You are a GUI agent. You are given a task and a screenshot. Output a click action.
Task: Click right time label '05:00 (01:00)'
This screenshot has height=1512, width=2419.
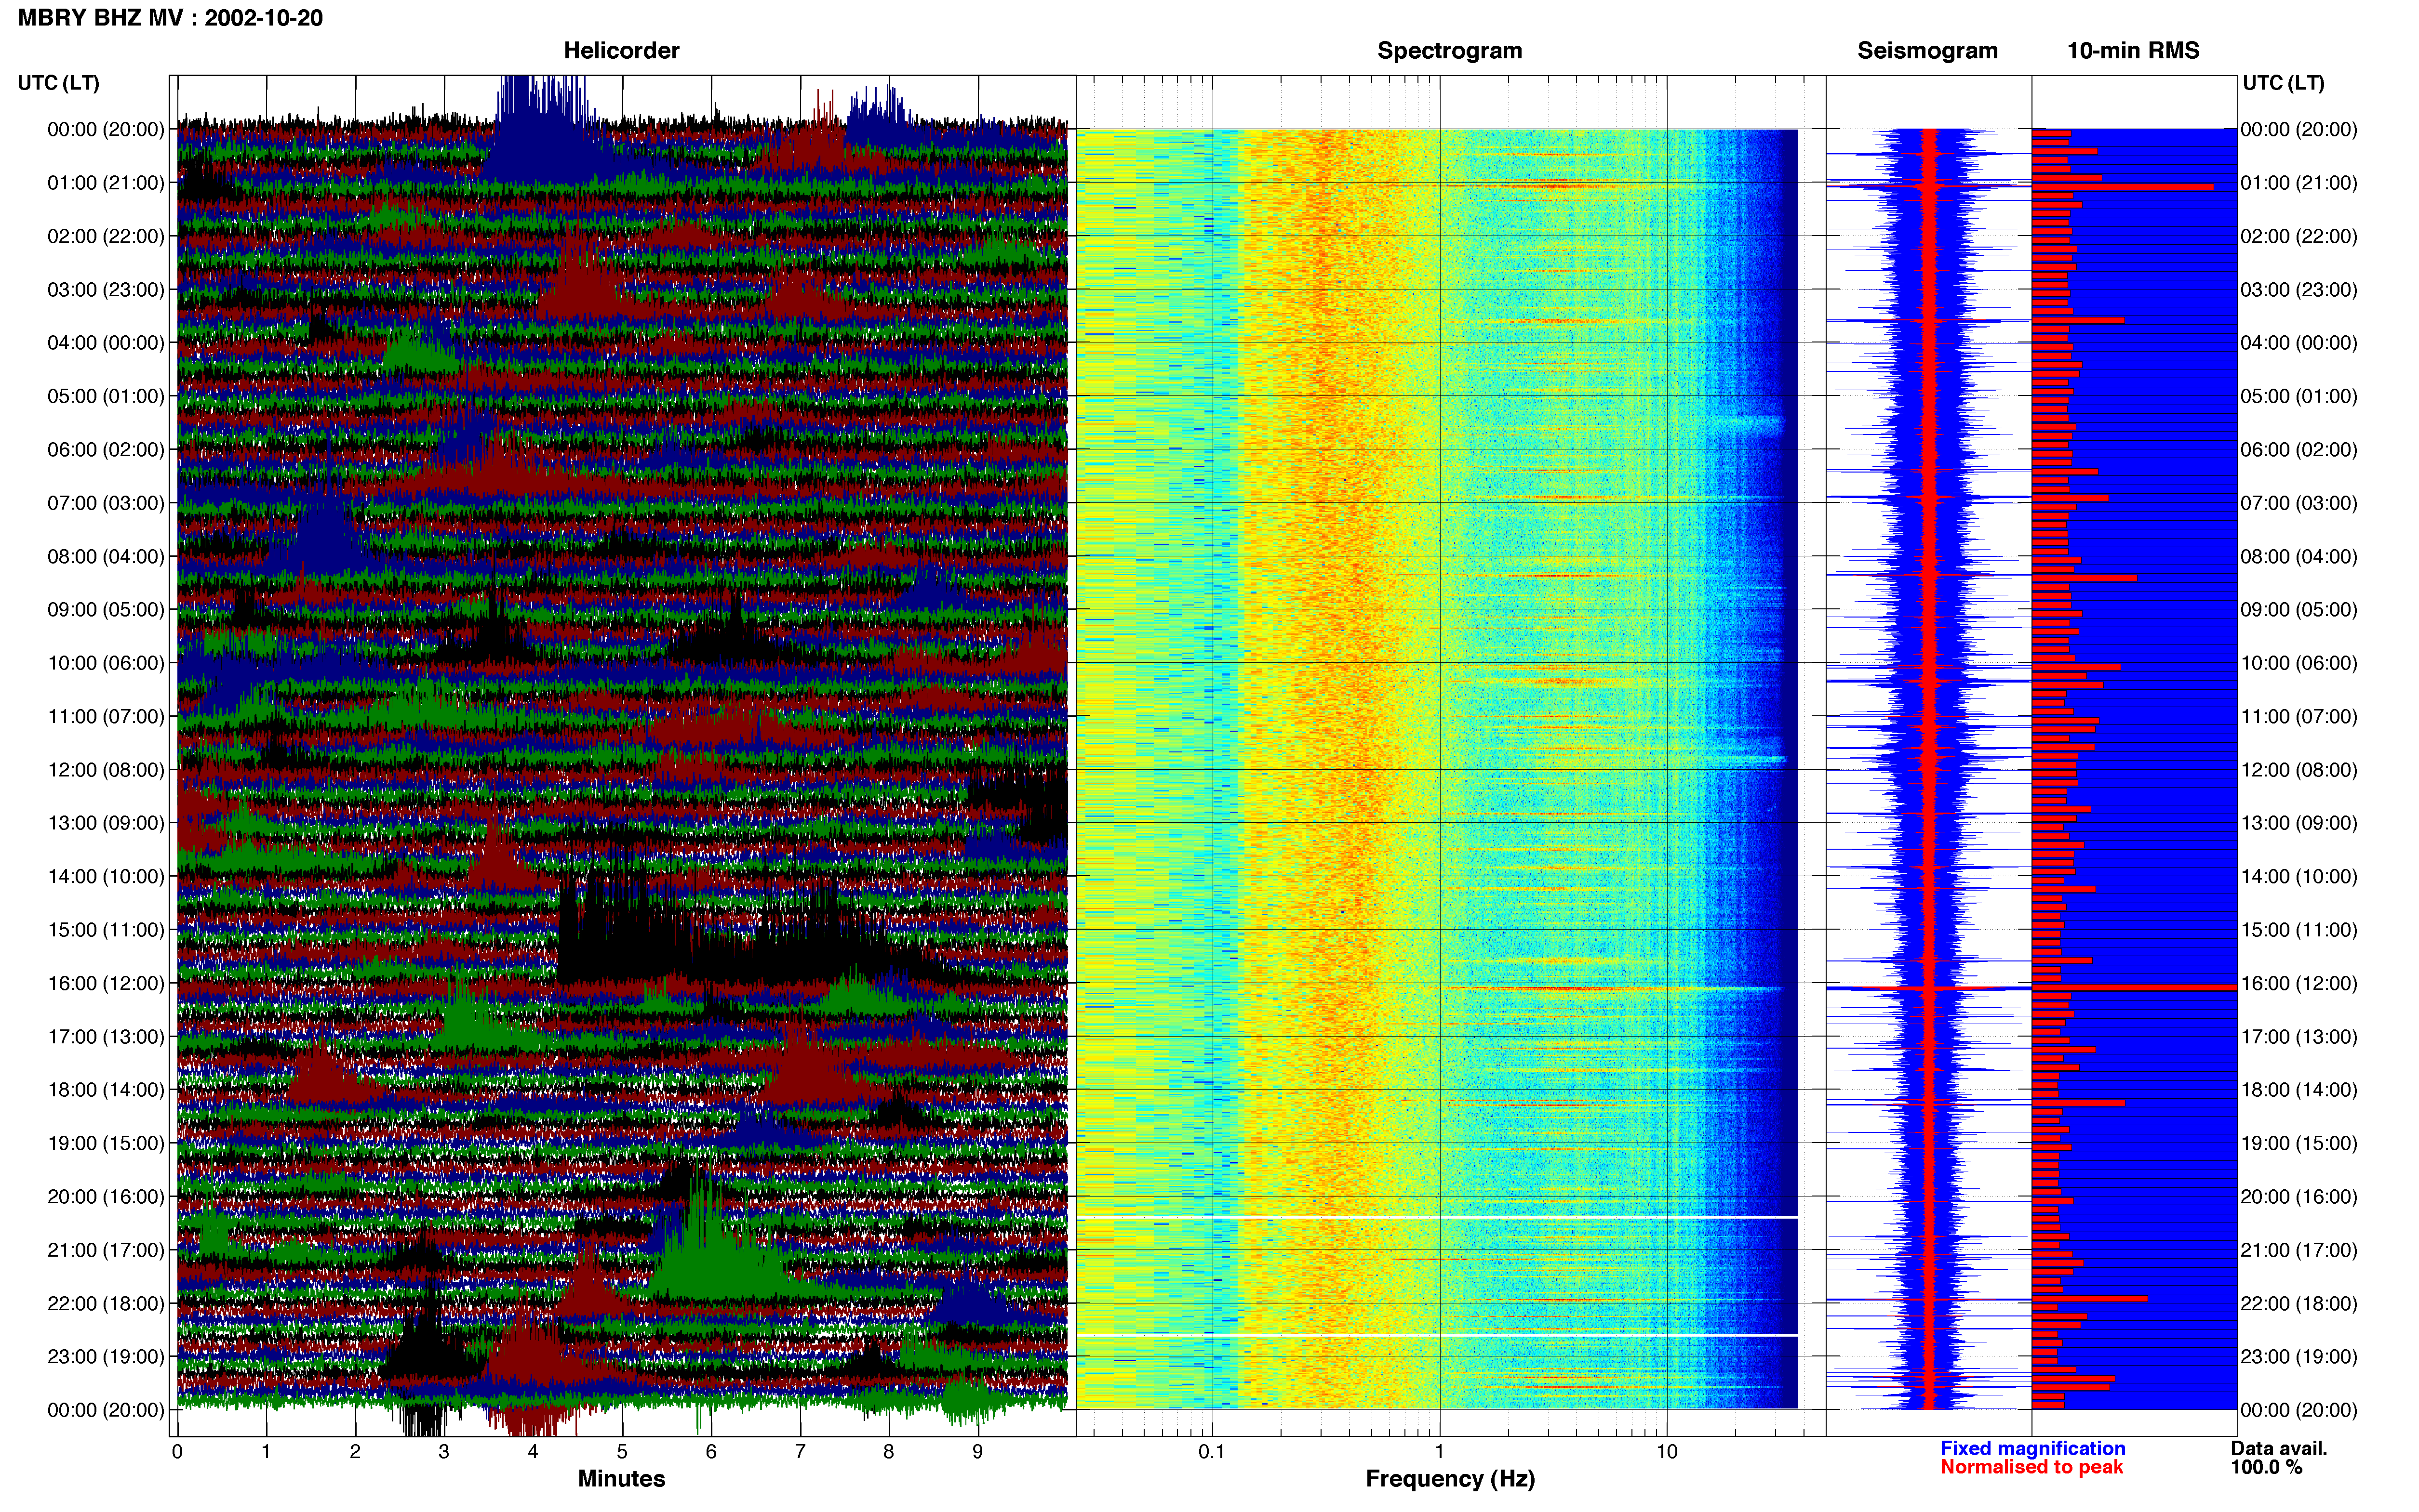pyautogui.click(x=2299, y=396)
